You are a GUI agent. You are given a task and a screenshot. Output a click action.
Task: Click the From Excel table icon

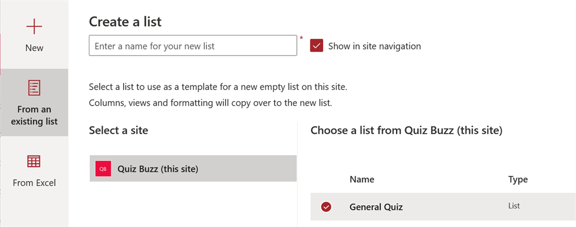34,161
